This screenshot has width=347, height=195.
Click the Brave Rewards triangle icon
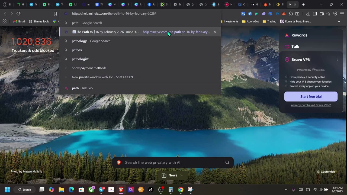point(287,35)
